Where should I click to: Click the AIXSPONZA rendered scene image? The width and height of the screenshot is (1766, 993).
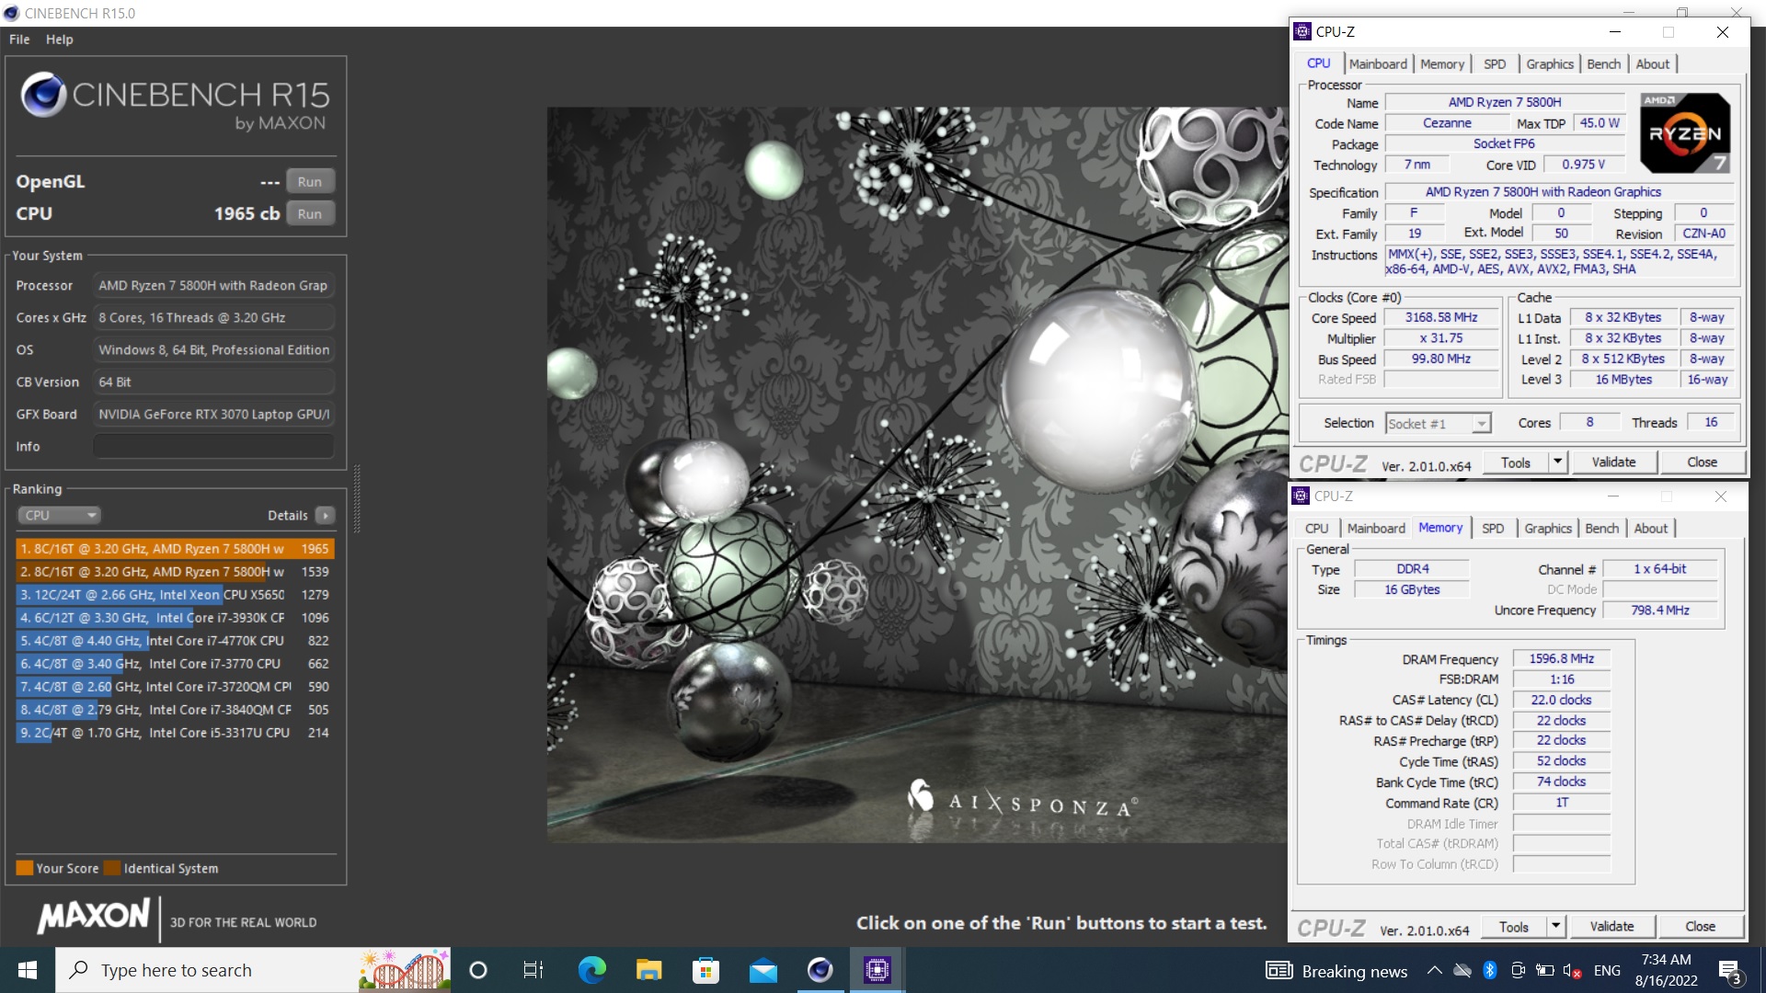[917, 474]
